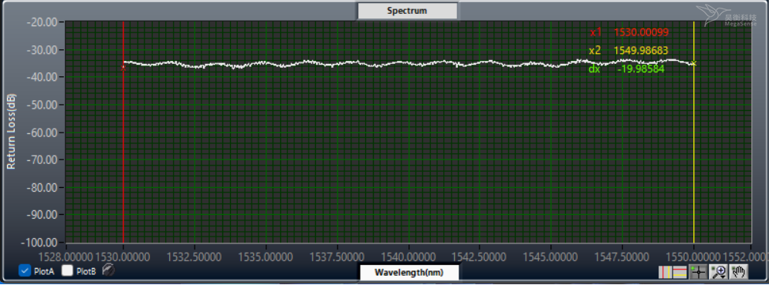Select the red x1 cursor line
The image size is (769, 285).
pyautogui.click(x=123, y=147)
